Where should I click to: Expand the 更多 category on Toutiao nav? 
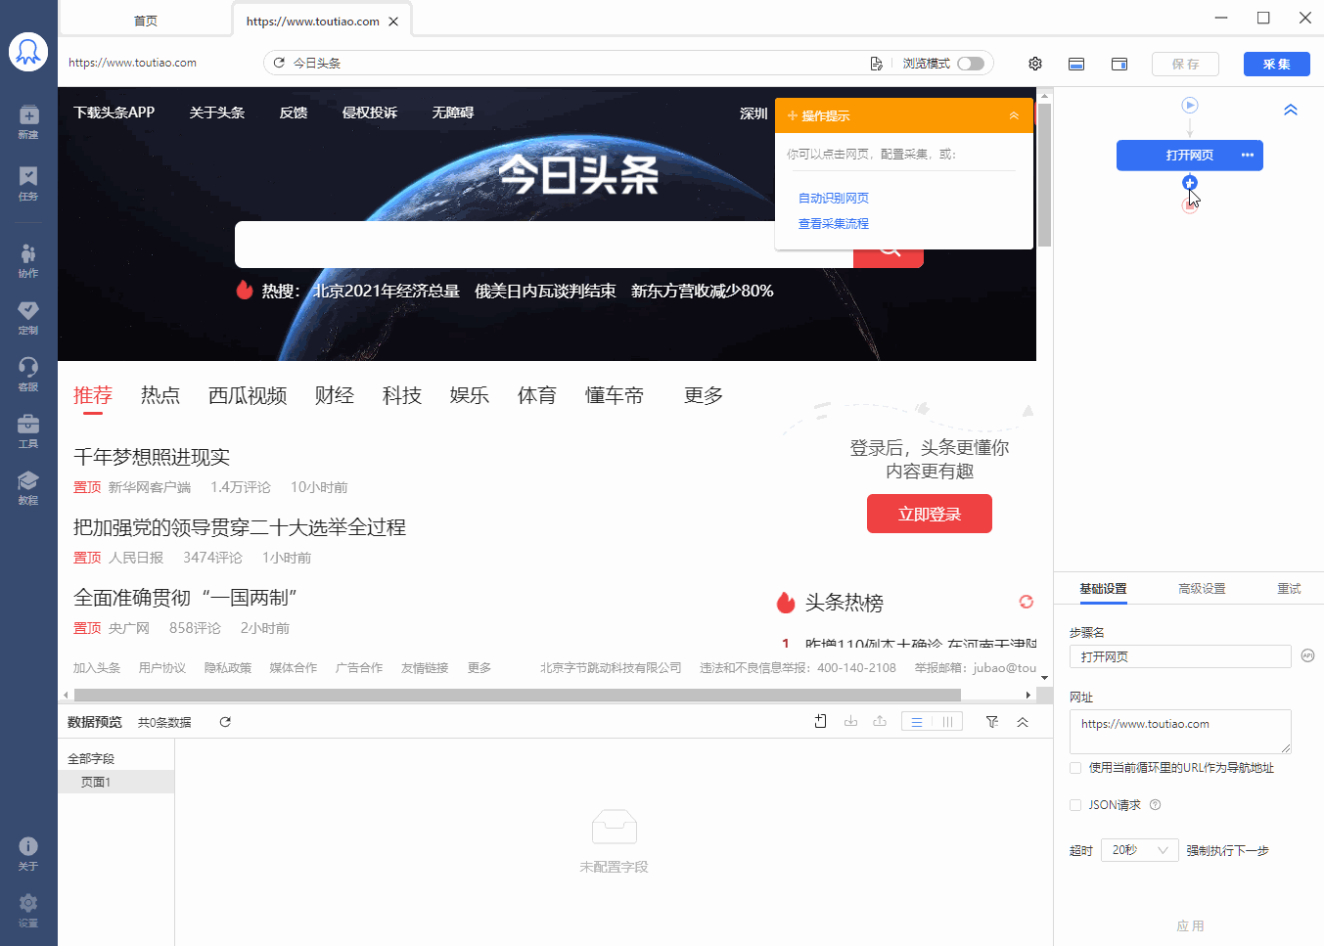click(703, 395)
